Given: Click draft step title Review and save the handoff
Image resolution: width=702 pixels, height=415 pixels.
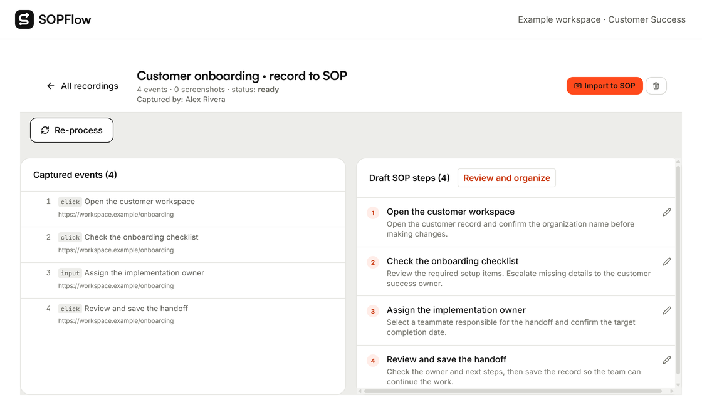Looking at the screenshot, I should [x=446, y=359].
